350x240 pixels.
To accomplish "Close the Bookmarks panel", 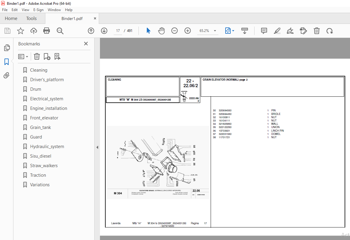I will tap(86, 44).
